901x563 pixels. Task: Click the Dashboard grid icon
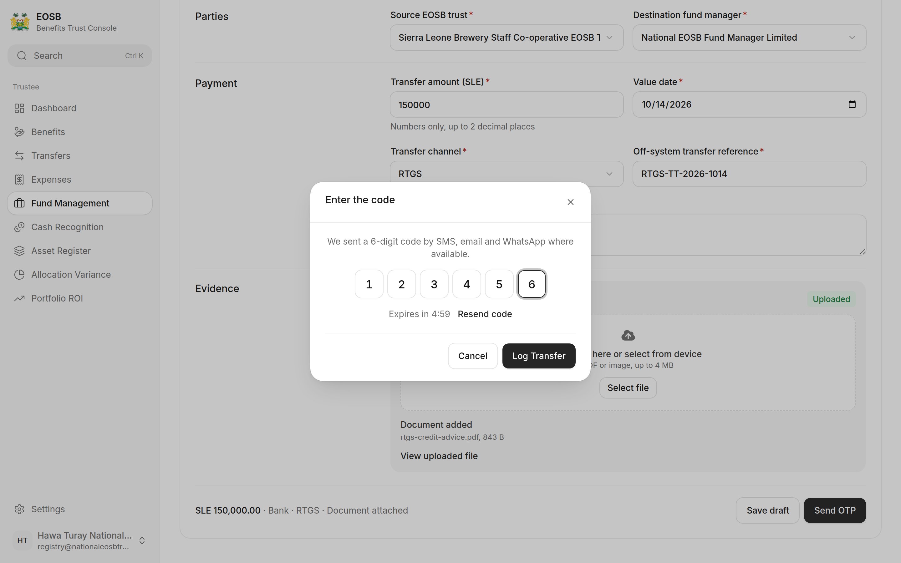(x=19, y=108)
